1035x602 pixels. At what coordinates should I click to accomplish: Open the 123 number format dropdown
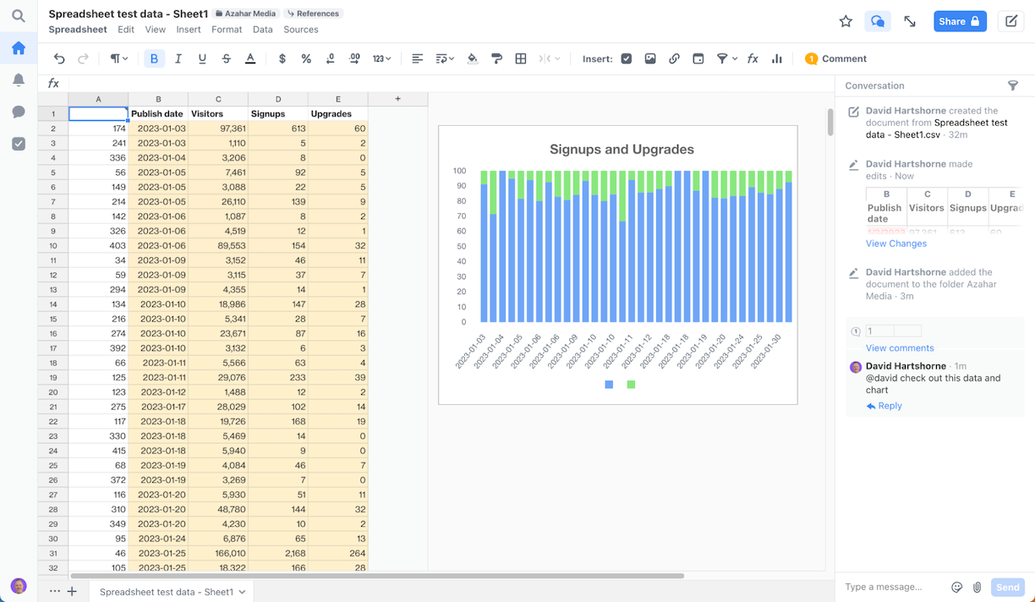[x=382, y=58]
